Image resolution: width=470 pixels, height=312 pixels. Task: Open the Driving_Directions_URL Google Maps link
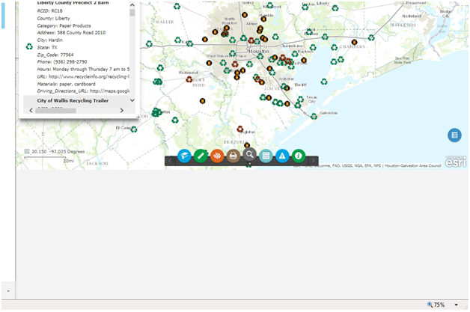tap(110, 91)
